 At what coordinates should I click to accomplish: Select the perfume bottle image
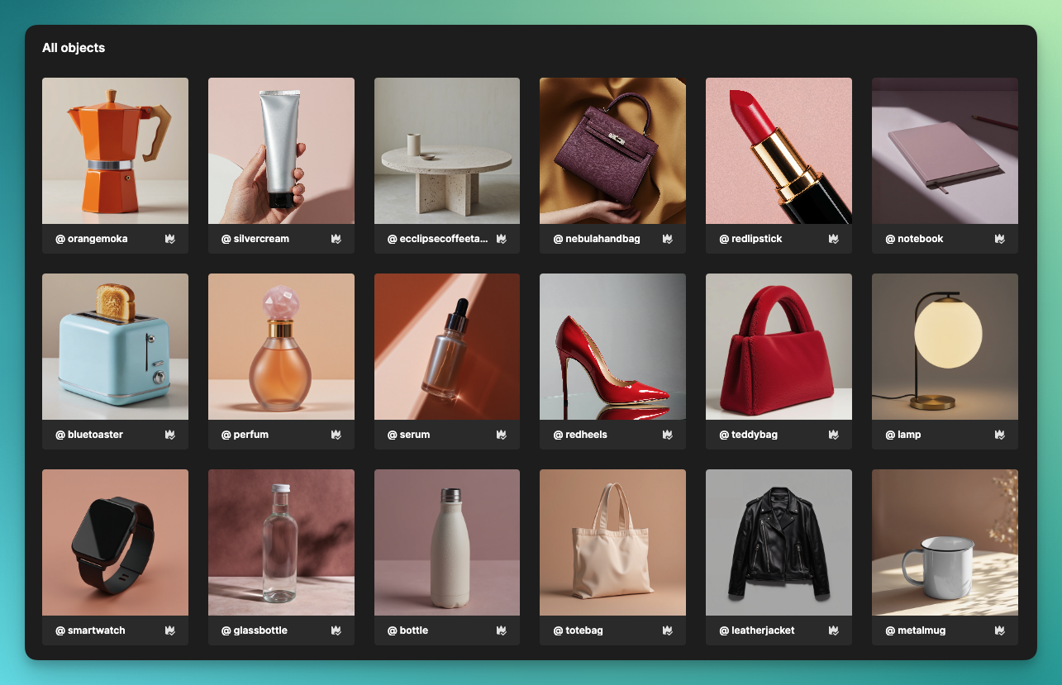point(281,346)
